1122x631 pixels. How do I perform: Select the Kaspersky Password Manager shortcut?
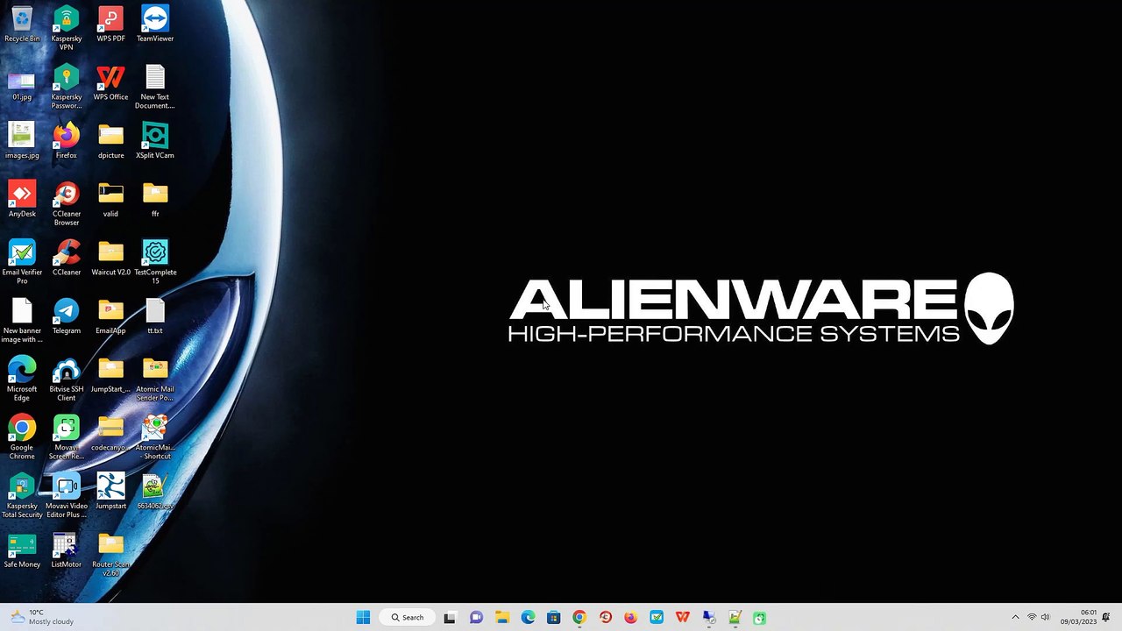(67, 87)
